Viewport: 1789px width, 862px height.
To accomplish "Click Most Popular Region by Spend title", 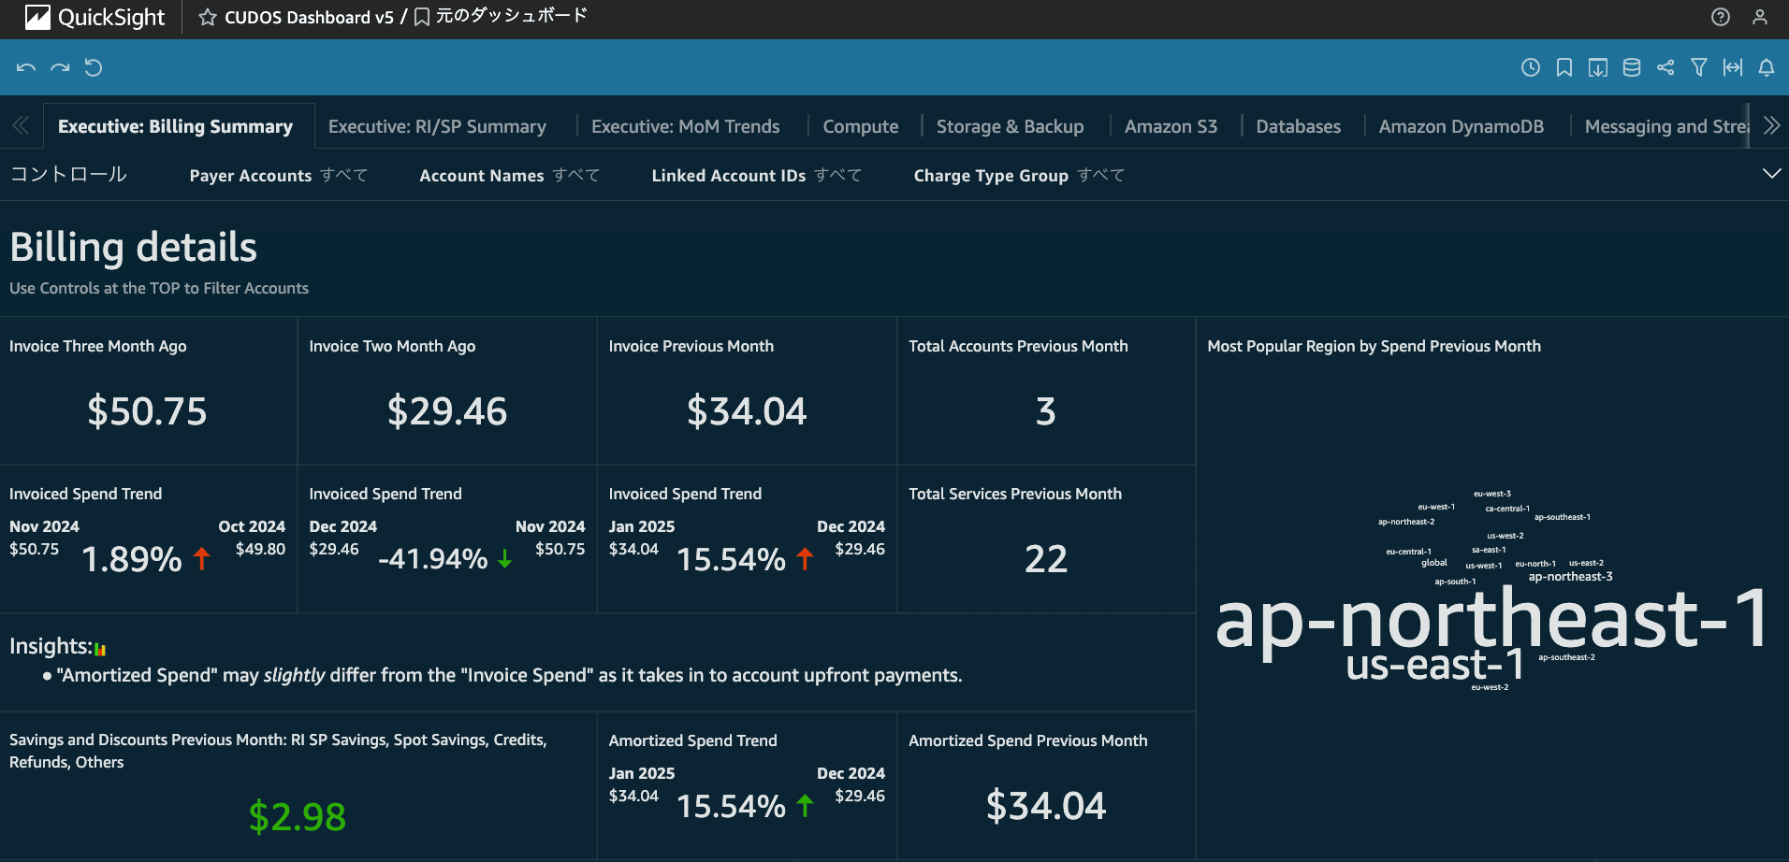I will [x=1374, y=346].
